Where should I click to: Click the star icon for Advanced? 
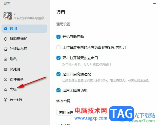point(6,89)
